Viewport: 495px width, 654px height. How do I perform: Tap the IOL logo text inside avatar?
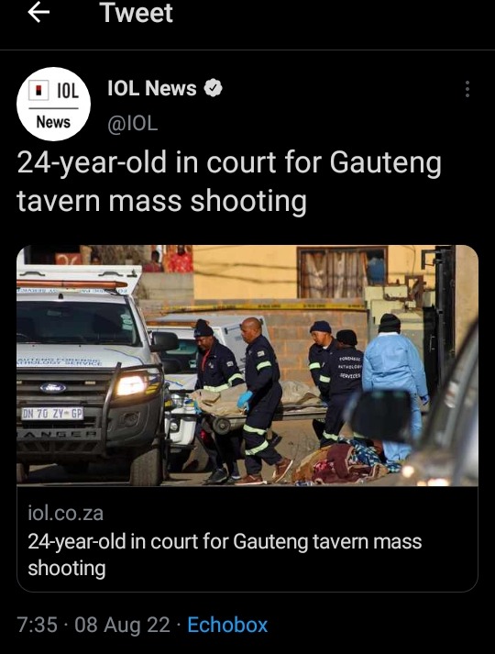pyautogui.click(x=68, y=91)
